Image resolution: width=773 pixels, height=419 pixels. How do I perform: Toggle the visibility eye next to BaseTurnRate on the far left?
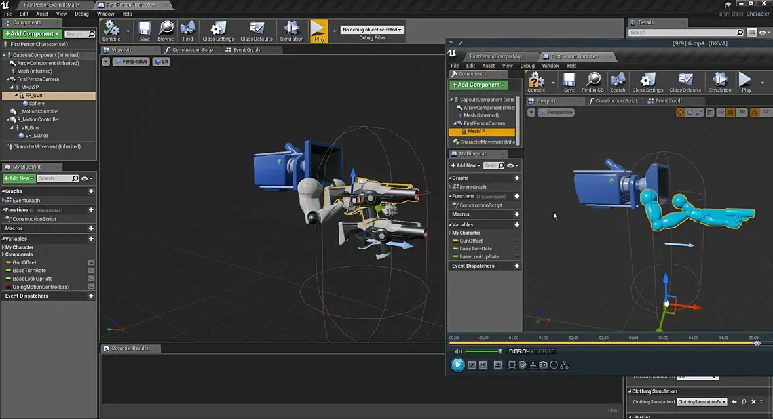coord(91,271)
